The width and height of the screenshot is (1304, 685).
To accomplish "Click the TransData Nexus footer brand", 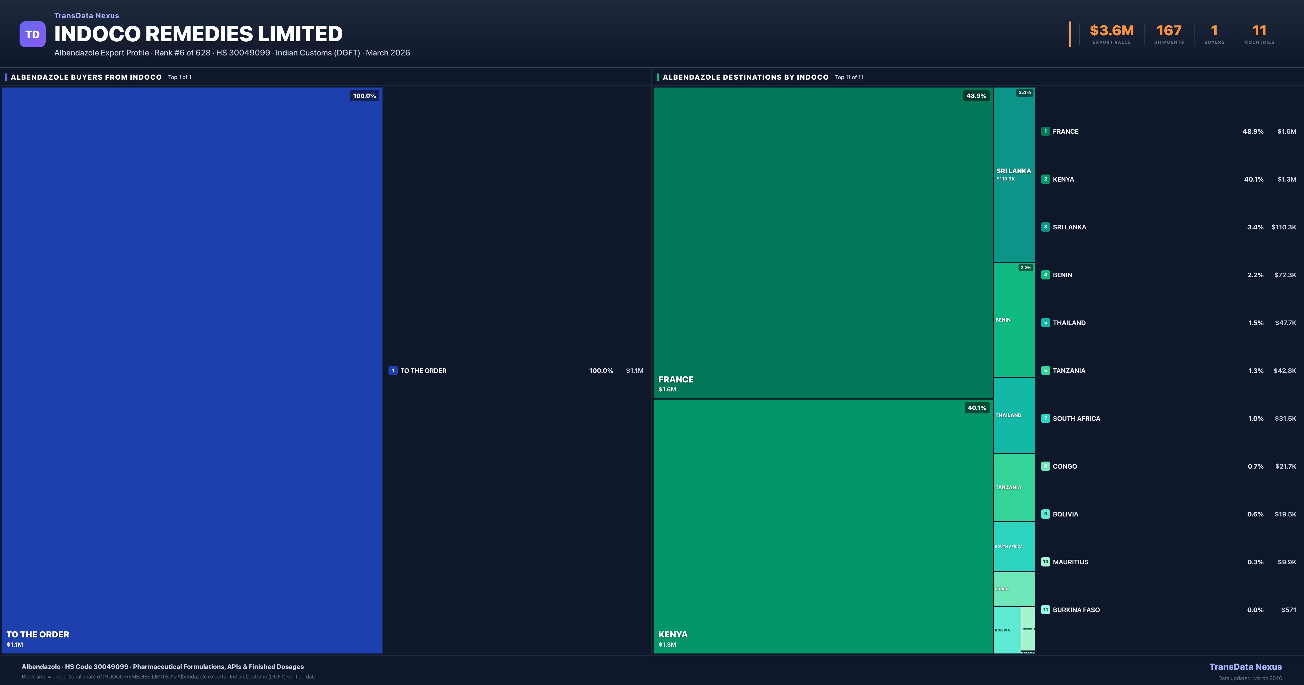I will click(1245, 667).
